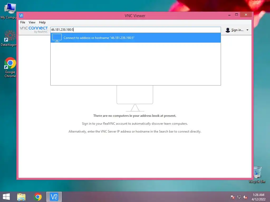This screenshot has width=270, height=202.
Task: Click the Sign in button
Action: pyautogui.click(x=237, y=30)
